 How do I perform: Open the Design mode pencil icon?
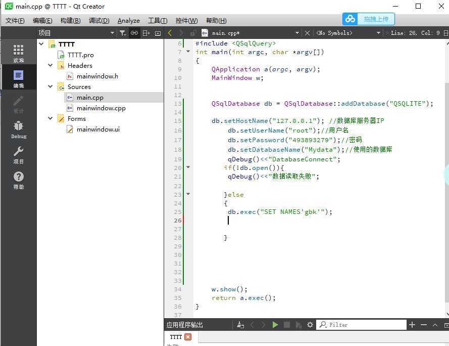(x=18, y=104)
